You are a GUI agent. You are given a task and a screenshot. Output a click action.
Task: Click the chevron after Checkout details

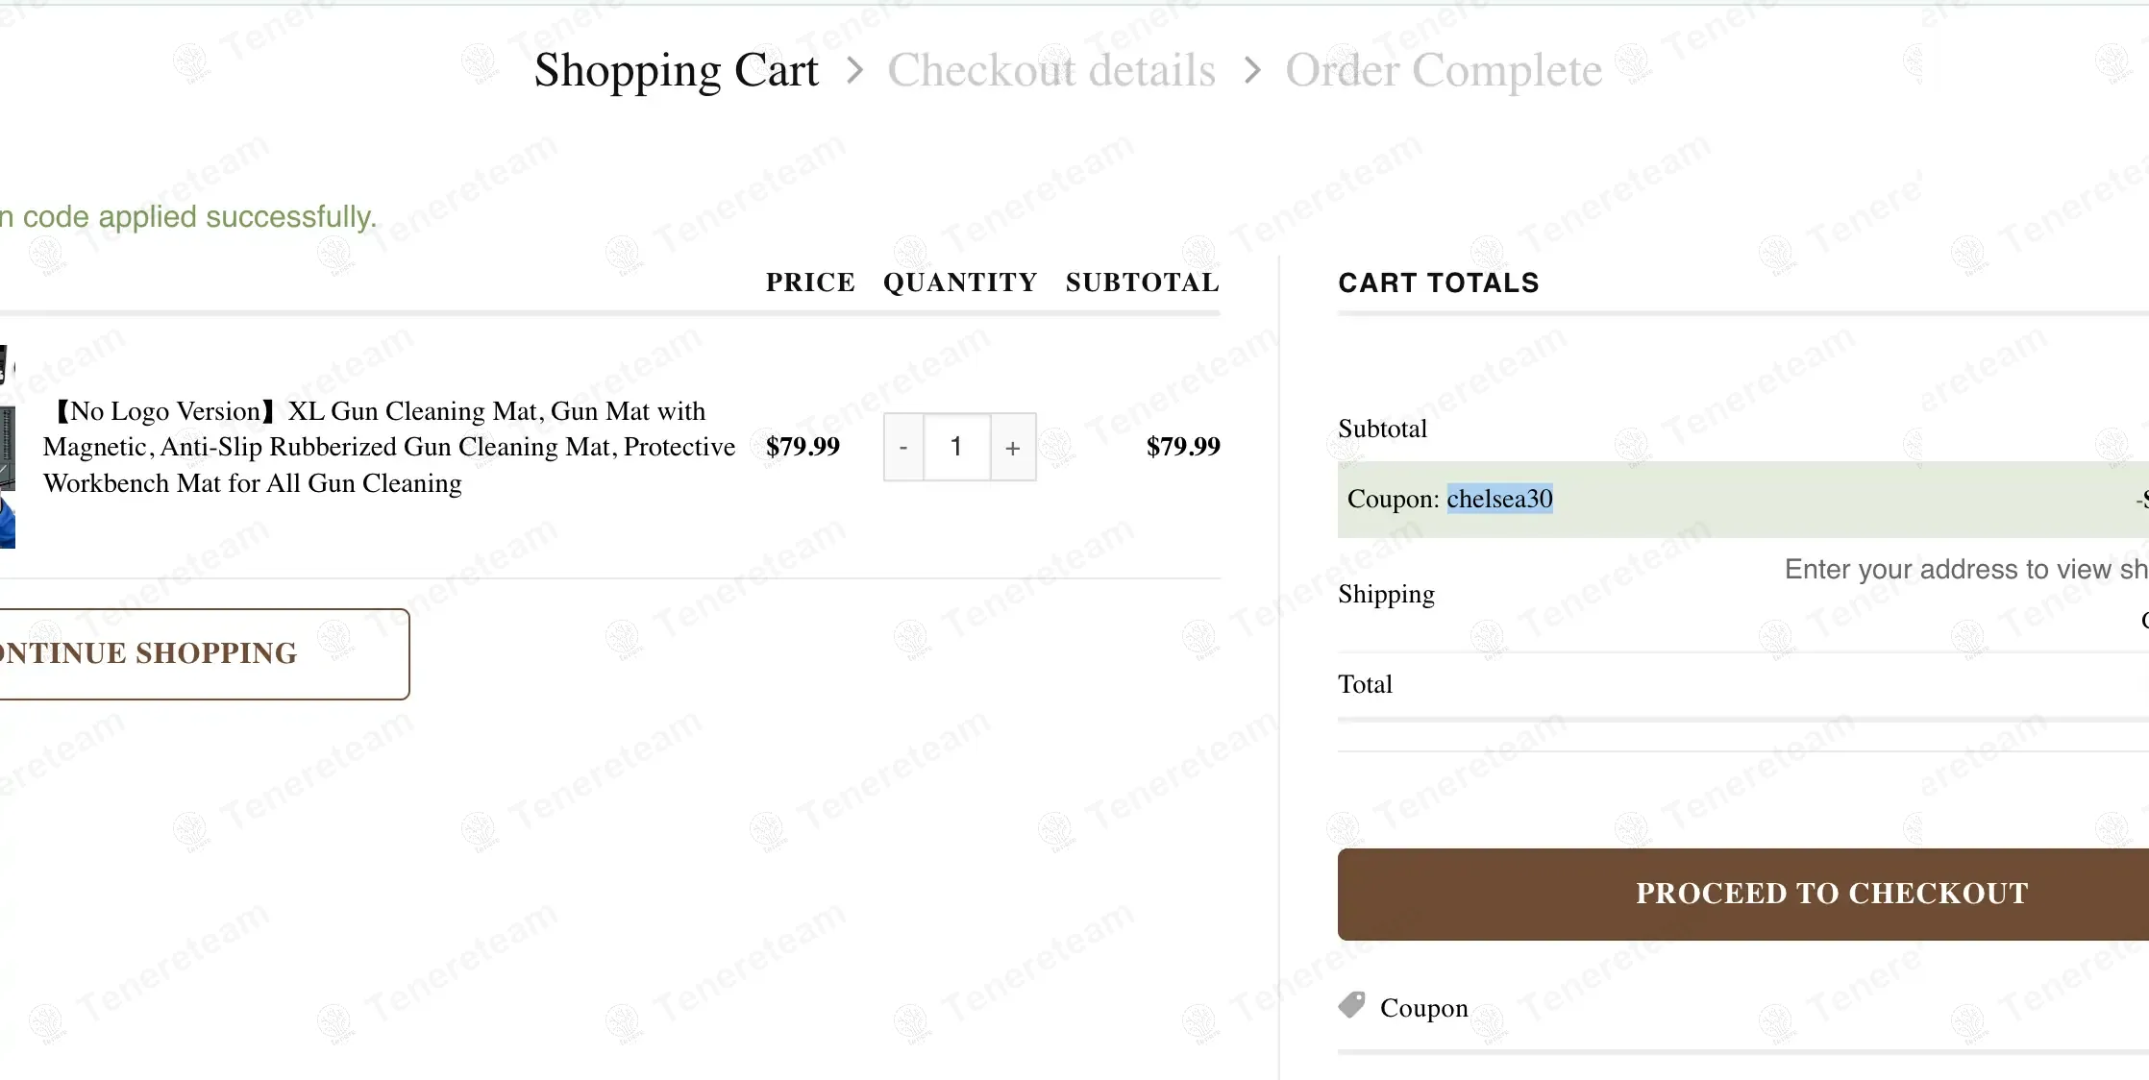[x=1251, y=70]
